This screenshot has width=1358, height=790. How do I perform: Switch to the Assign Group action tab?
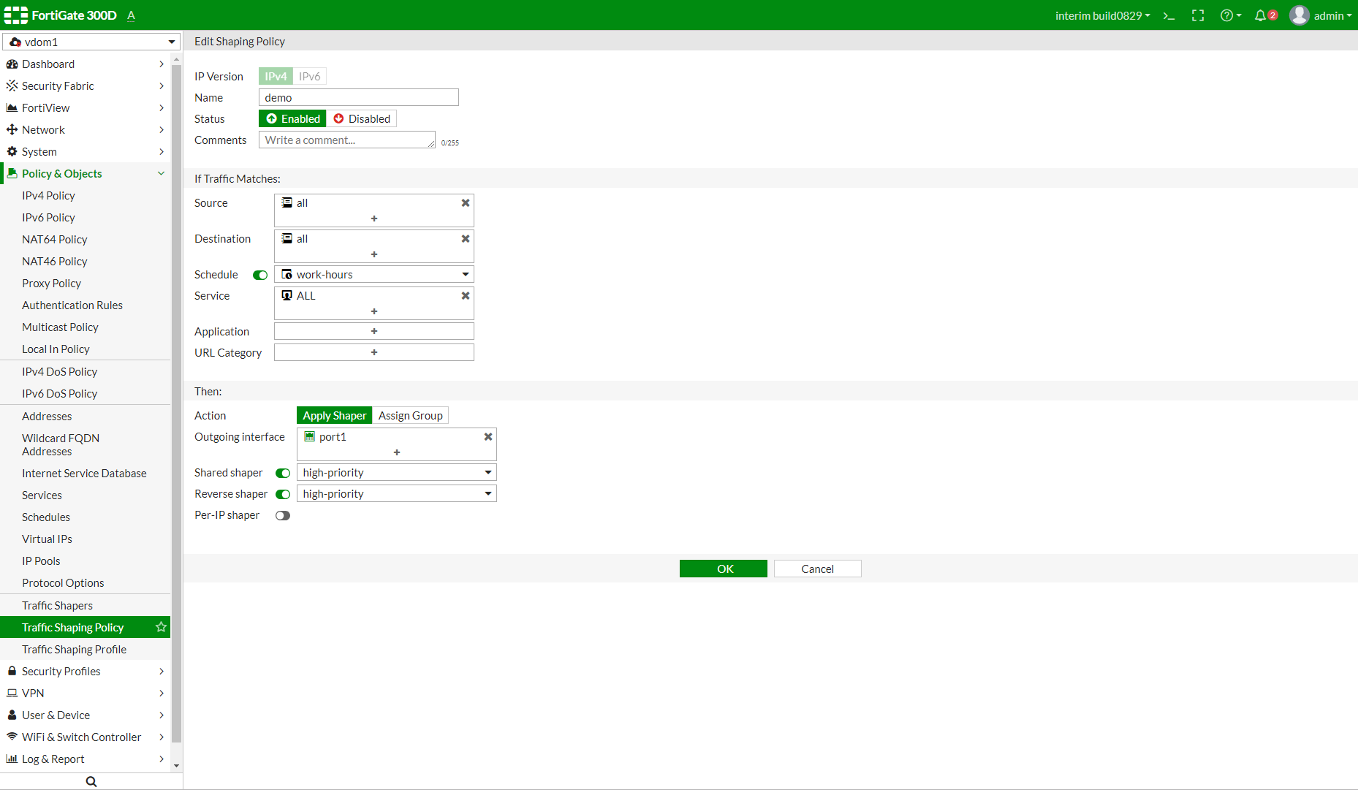click(x=410, y=415)
